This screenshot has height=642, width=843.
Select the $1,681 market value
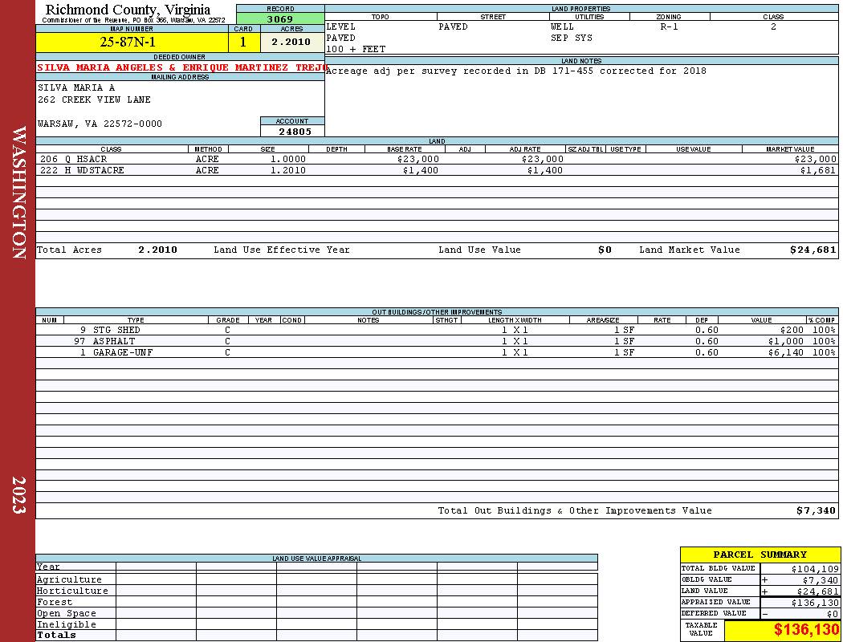tap(818, 170)
